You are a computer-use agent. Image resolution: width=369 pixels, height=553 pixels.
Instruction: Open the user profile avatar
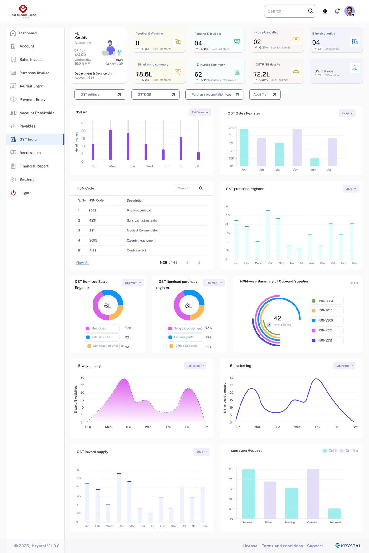[349, 11]
